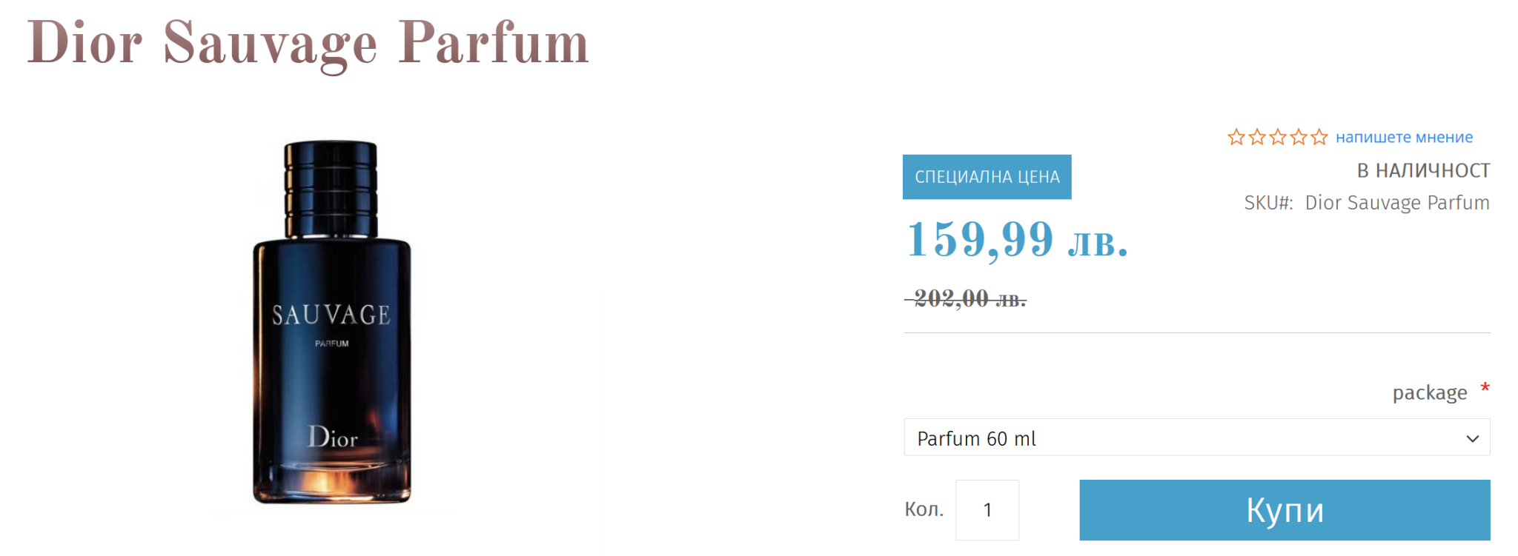Click the first rating star
Screen dimensions: 1518x556
1236,137
